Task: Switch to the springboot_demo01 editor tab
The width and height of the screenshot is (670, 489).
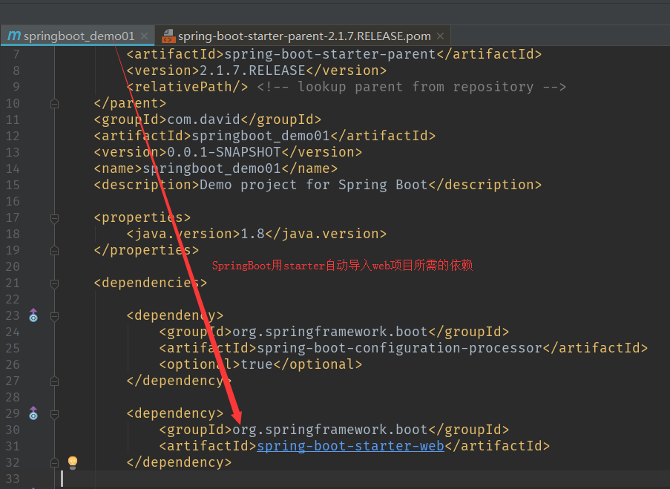Action: click(x=79, y=36)
